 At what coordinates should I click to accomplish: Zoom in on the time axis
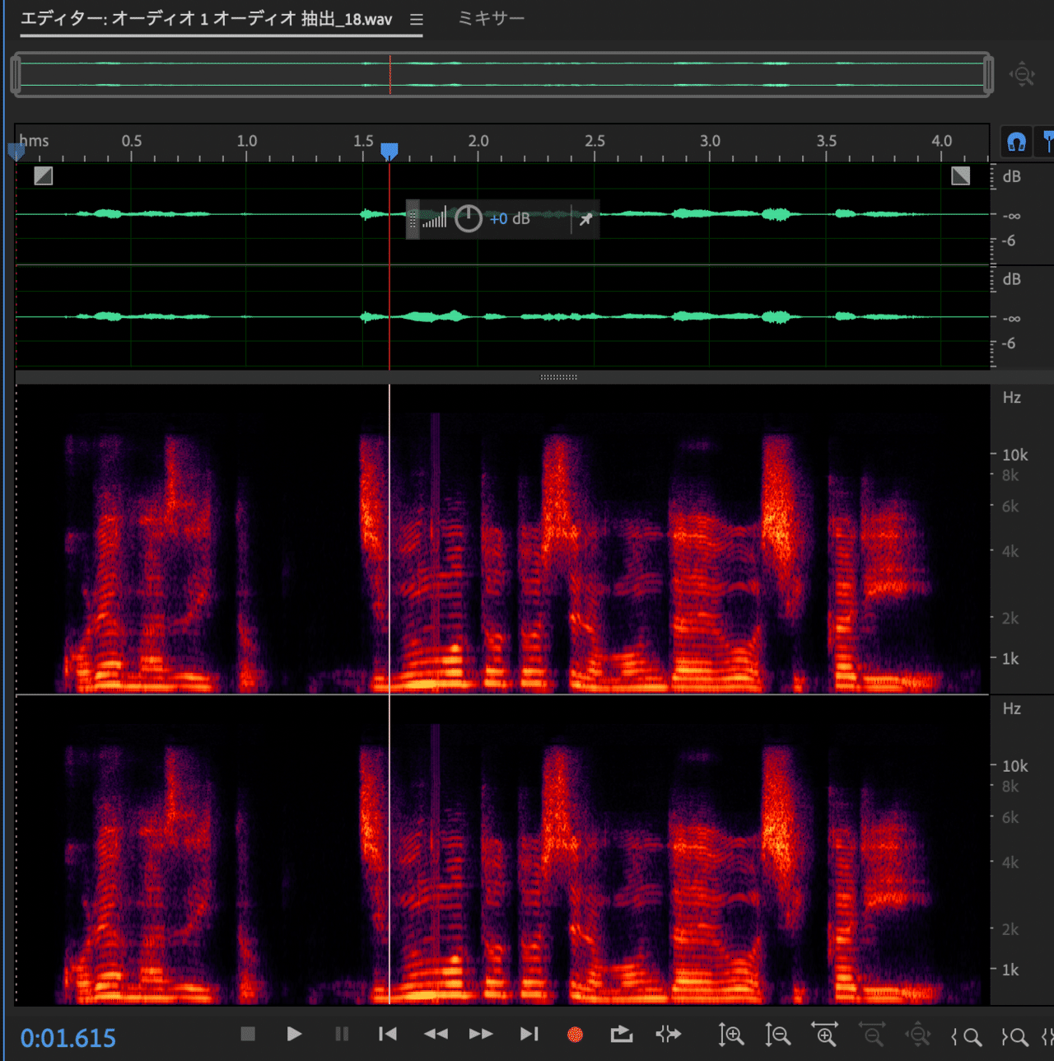(825, 1035)
